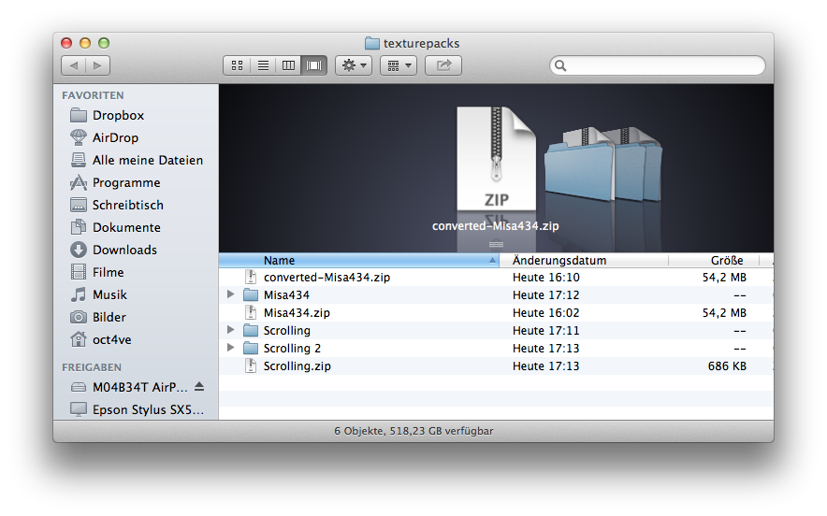Click converted-Misa434.zip Cover Flow thumbnail
This screenshot has width=827, height=516.
[496, 159]
